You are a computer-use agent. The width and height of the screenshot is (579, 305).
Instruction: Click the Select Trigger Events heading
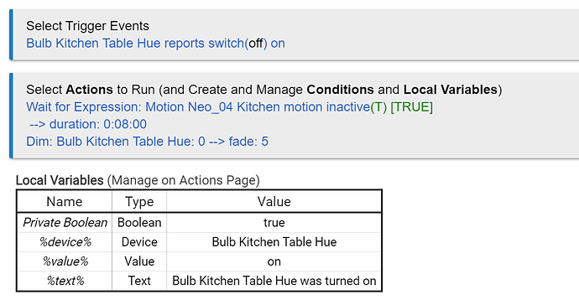87,26
